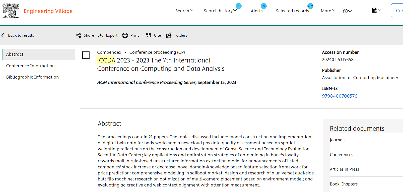
Task: Click the Folders label
Action: coord(181,35)
